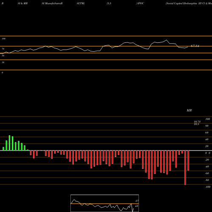Viewport: 212px width, 212px height.
Task: Click the RSI current value 67.54
Action: tap(195, 46)
